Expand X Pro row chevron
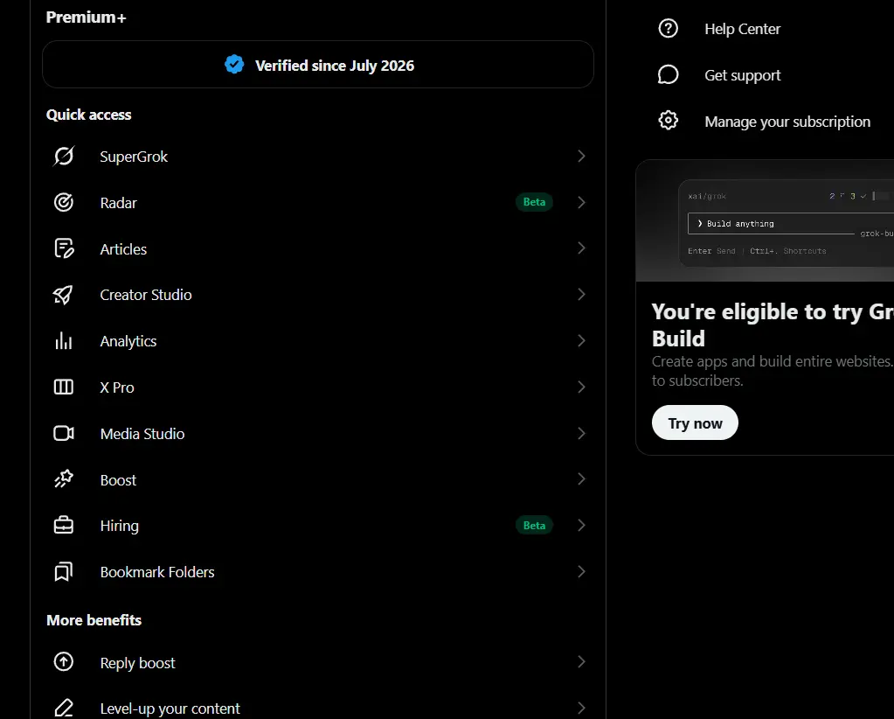 (x=581, y=387)
